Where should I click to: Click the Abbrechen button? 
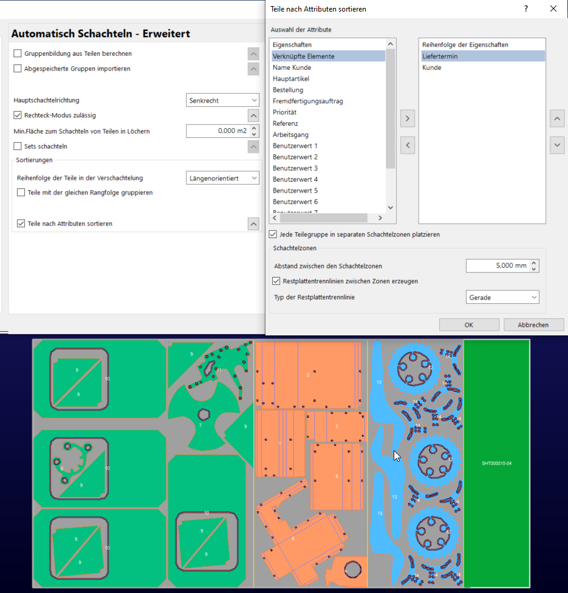pos(533,325)
